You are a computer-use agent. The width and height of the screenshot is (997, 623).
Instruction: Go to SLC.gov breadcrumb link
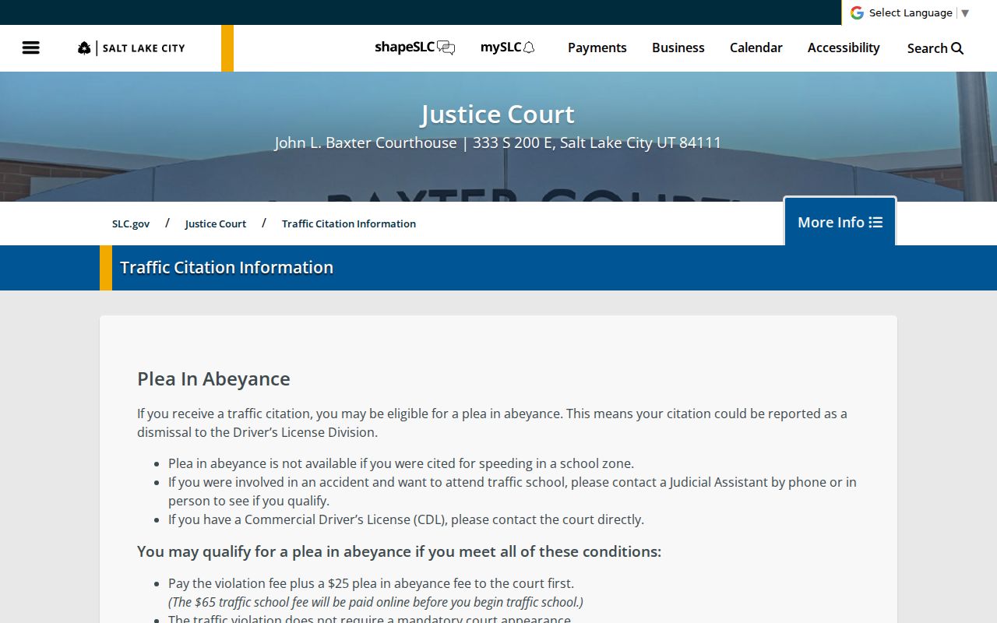tap(131, 224)
